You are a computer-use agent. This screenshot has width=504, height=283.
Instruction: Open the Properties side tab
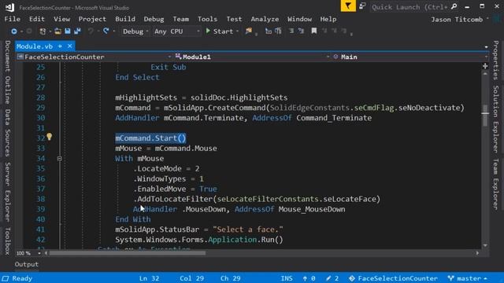pos(496,61)
